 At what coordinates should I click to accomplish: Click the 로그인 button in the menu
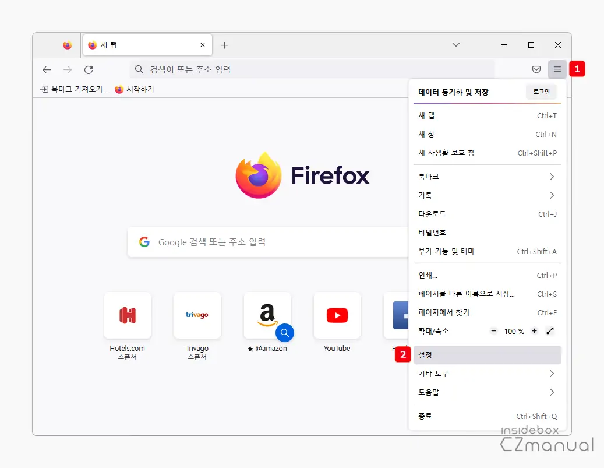pyautogui.click(x=541, y=92)
